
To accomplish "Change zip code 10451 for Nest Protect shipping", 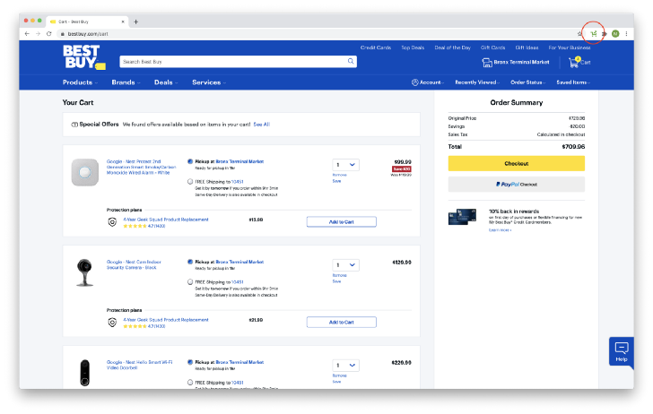I will [x=238, y=182].
